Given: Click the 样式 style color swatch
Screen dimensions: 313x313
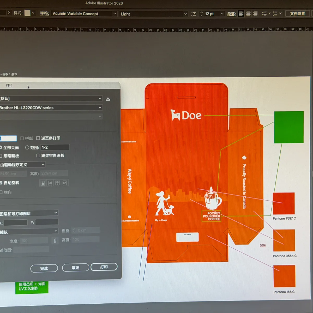Looking at the screenshot, I should pos(27,13).
